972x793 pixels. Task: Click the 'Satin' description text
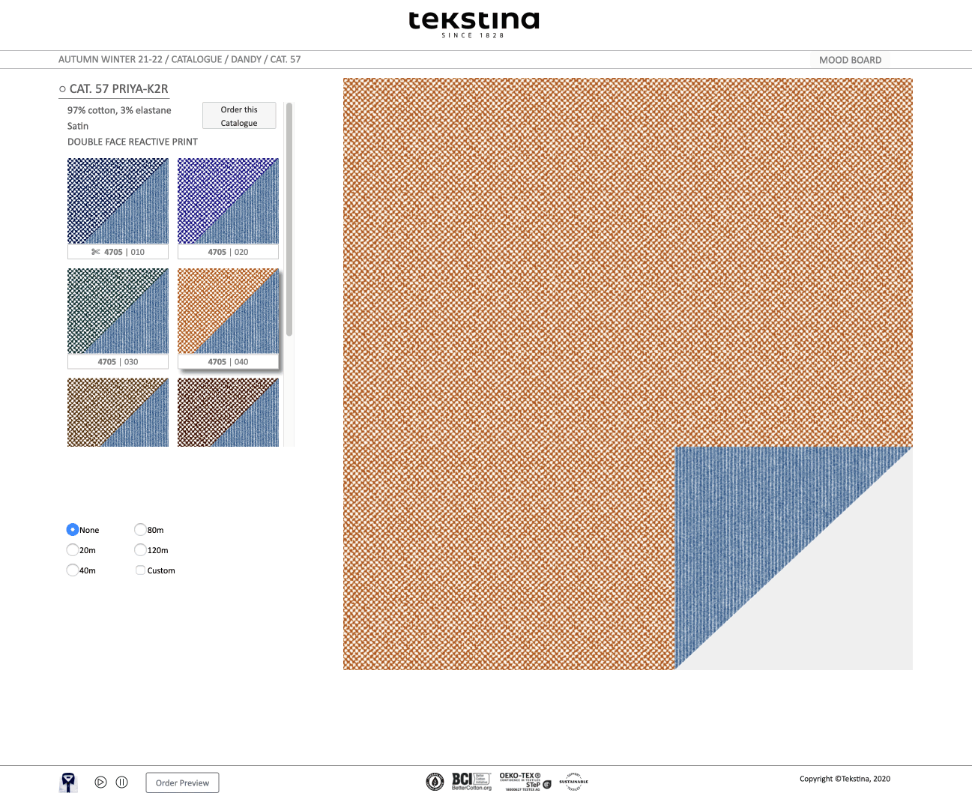pos(78,126)
